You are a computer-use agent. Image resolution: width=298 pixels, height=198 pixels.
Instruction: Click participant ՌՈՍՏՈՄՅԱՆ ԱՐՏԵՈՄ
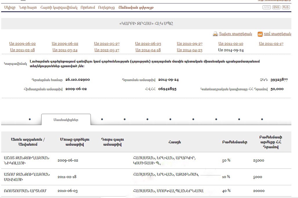[25, 191]
